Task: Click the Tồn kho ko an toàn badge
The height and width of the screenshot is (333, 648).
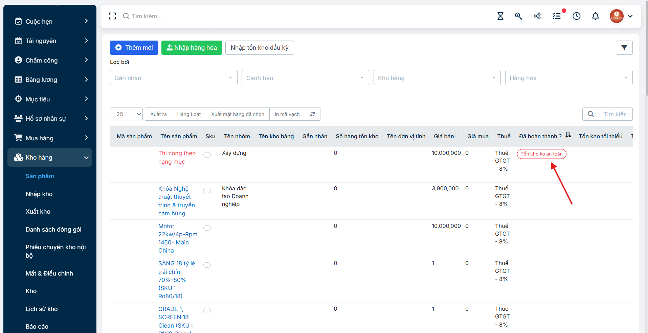Action: (541, 154)
